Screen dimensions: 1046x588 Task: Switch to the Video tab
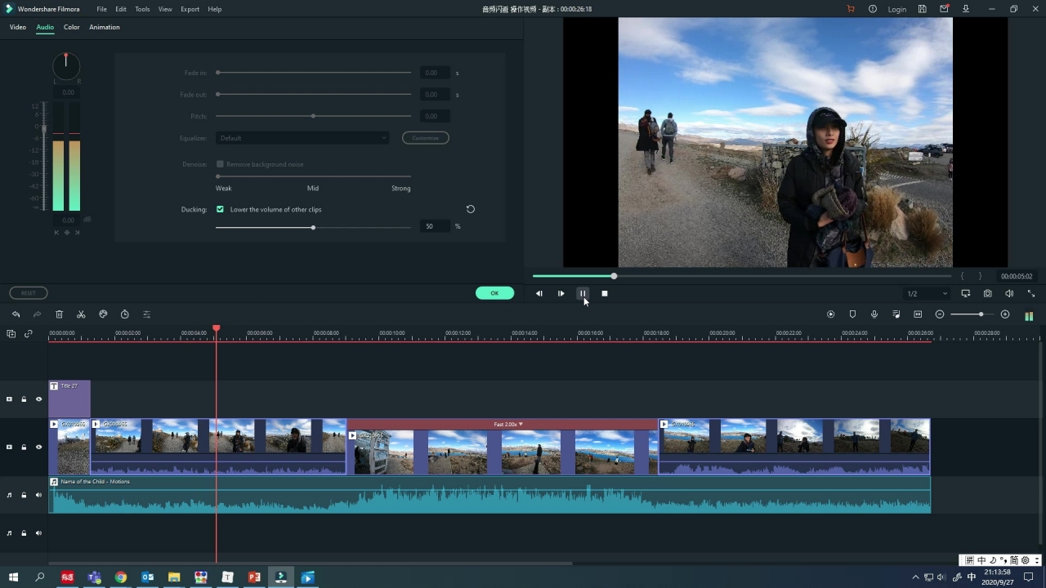coord(18,27)
